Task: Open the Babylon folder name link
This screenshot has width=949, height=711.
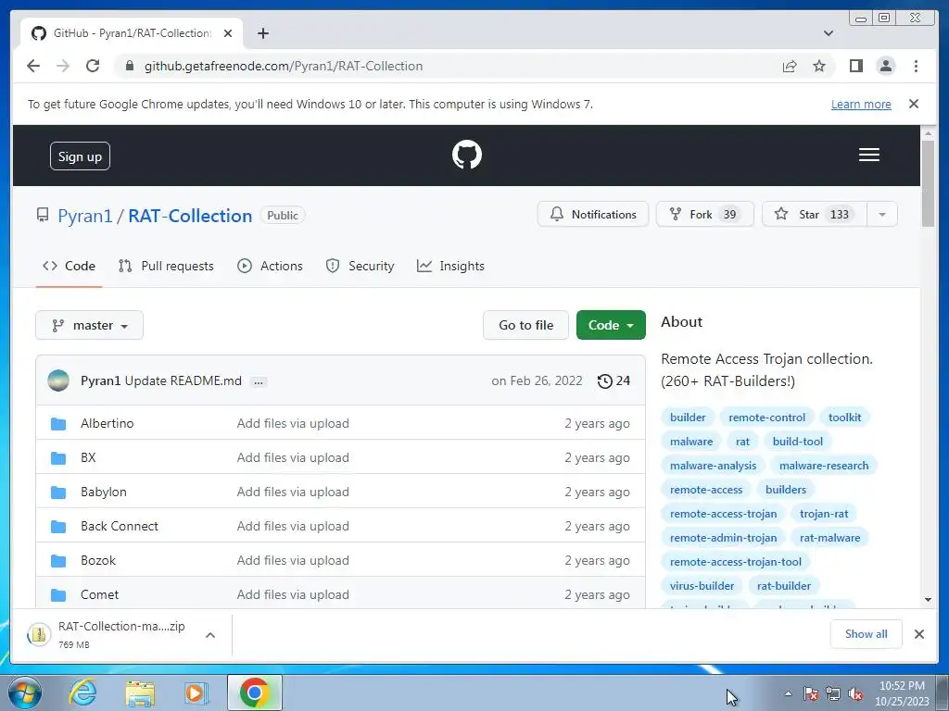Action: [x=104, y=493]
